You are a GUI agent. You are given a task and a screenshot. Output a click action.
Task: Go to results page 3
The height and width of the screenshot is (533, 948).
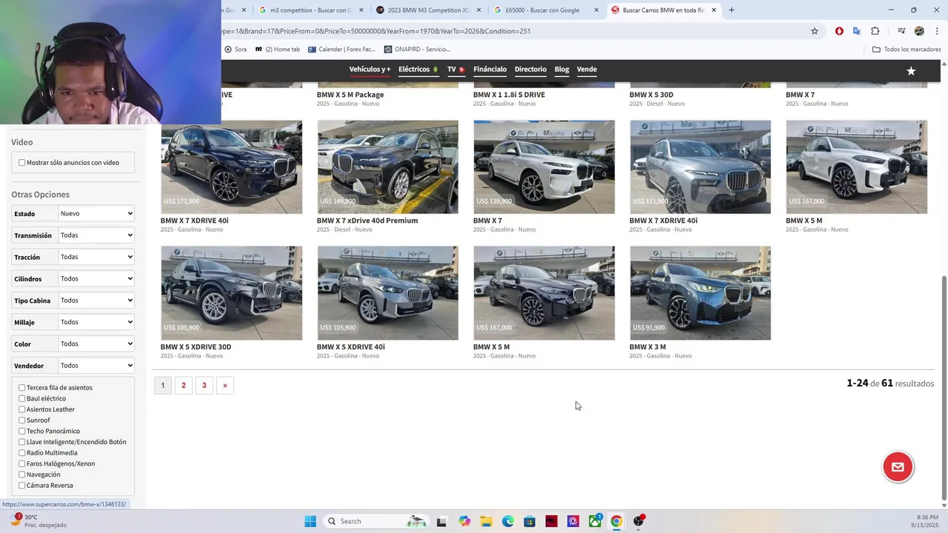point(204,385)
